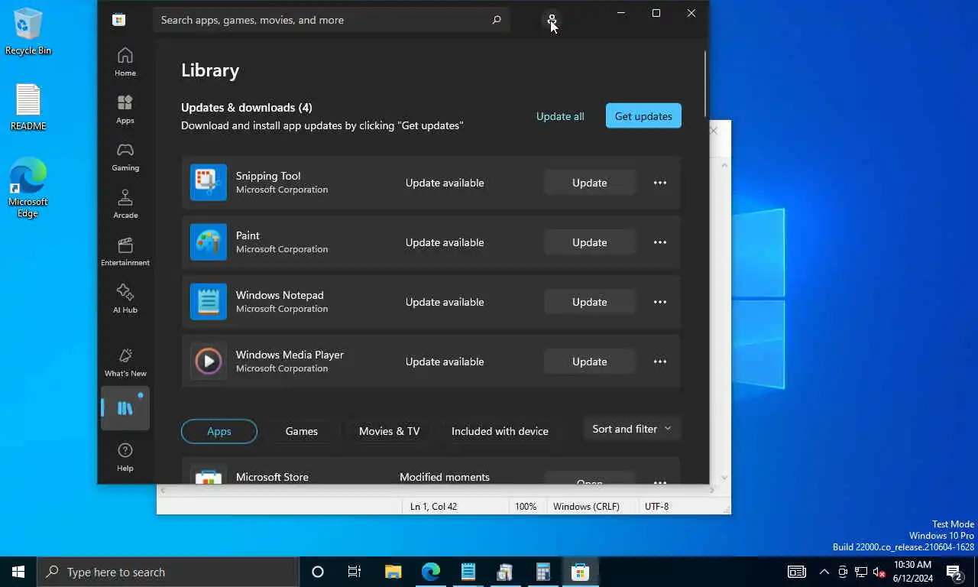Click Ln 1, Col 42 in Notepad status bar
This screenshot has width=978, height=587.
(433, 507)
